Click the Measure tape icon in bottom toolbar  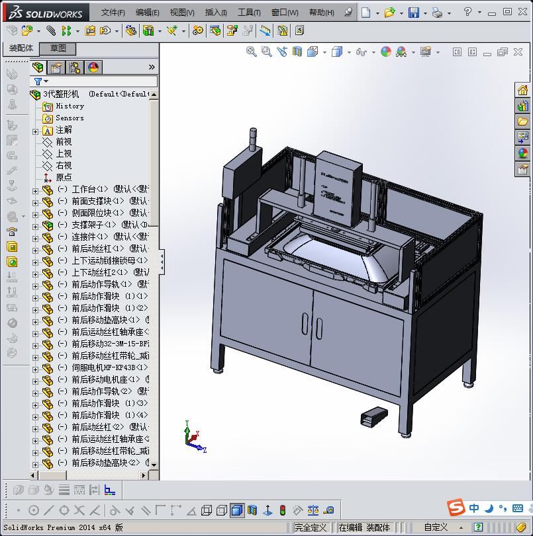pyautogui.click(x=328, y=510)
